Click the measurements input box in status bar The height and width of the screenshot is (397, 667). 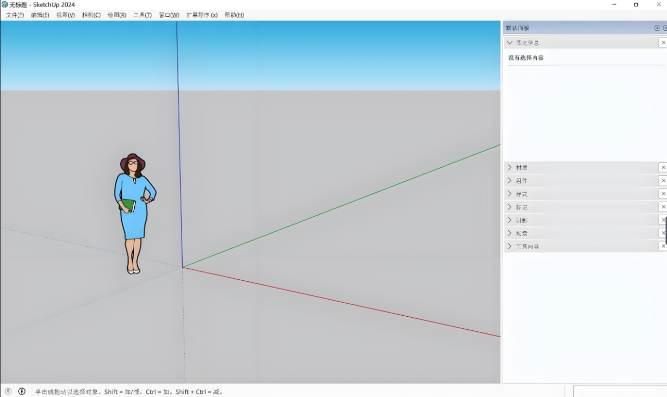[619, 391]
